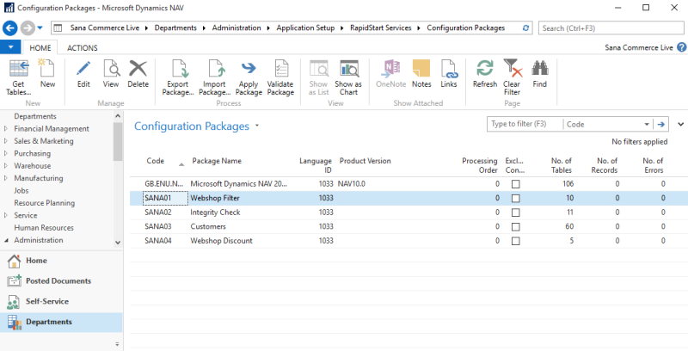Screen dimensions: 688x351
Task: Create a New configuration package
Action: point(47,74)
